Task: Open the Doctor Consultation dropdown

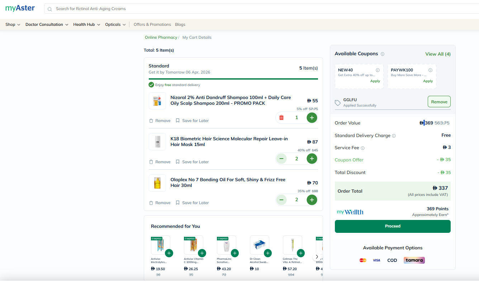Action: coord(47,24)
